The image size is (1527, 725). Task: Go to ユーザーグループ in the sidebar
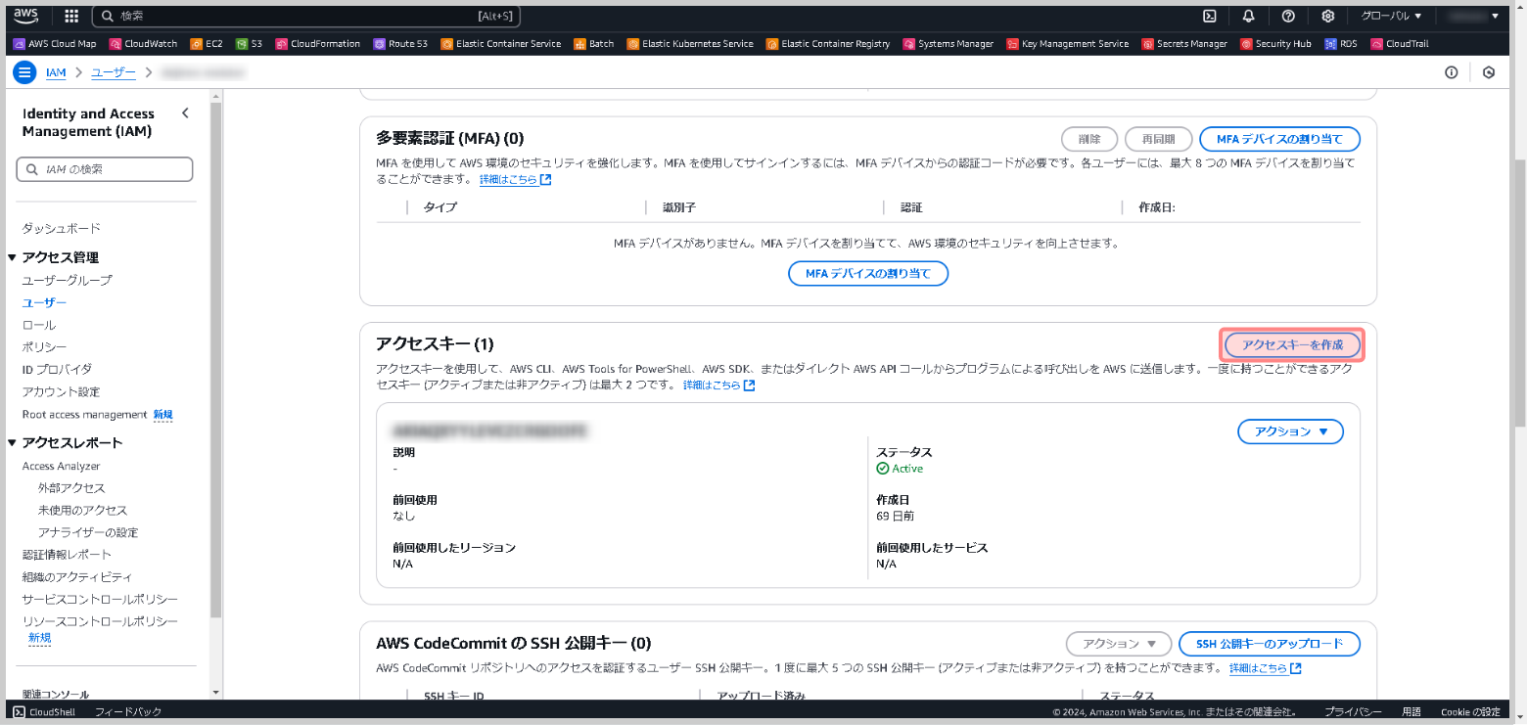(x=68, y=280)
